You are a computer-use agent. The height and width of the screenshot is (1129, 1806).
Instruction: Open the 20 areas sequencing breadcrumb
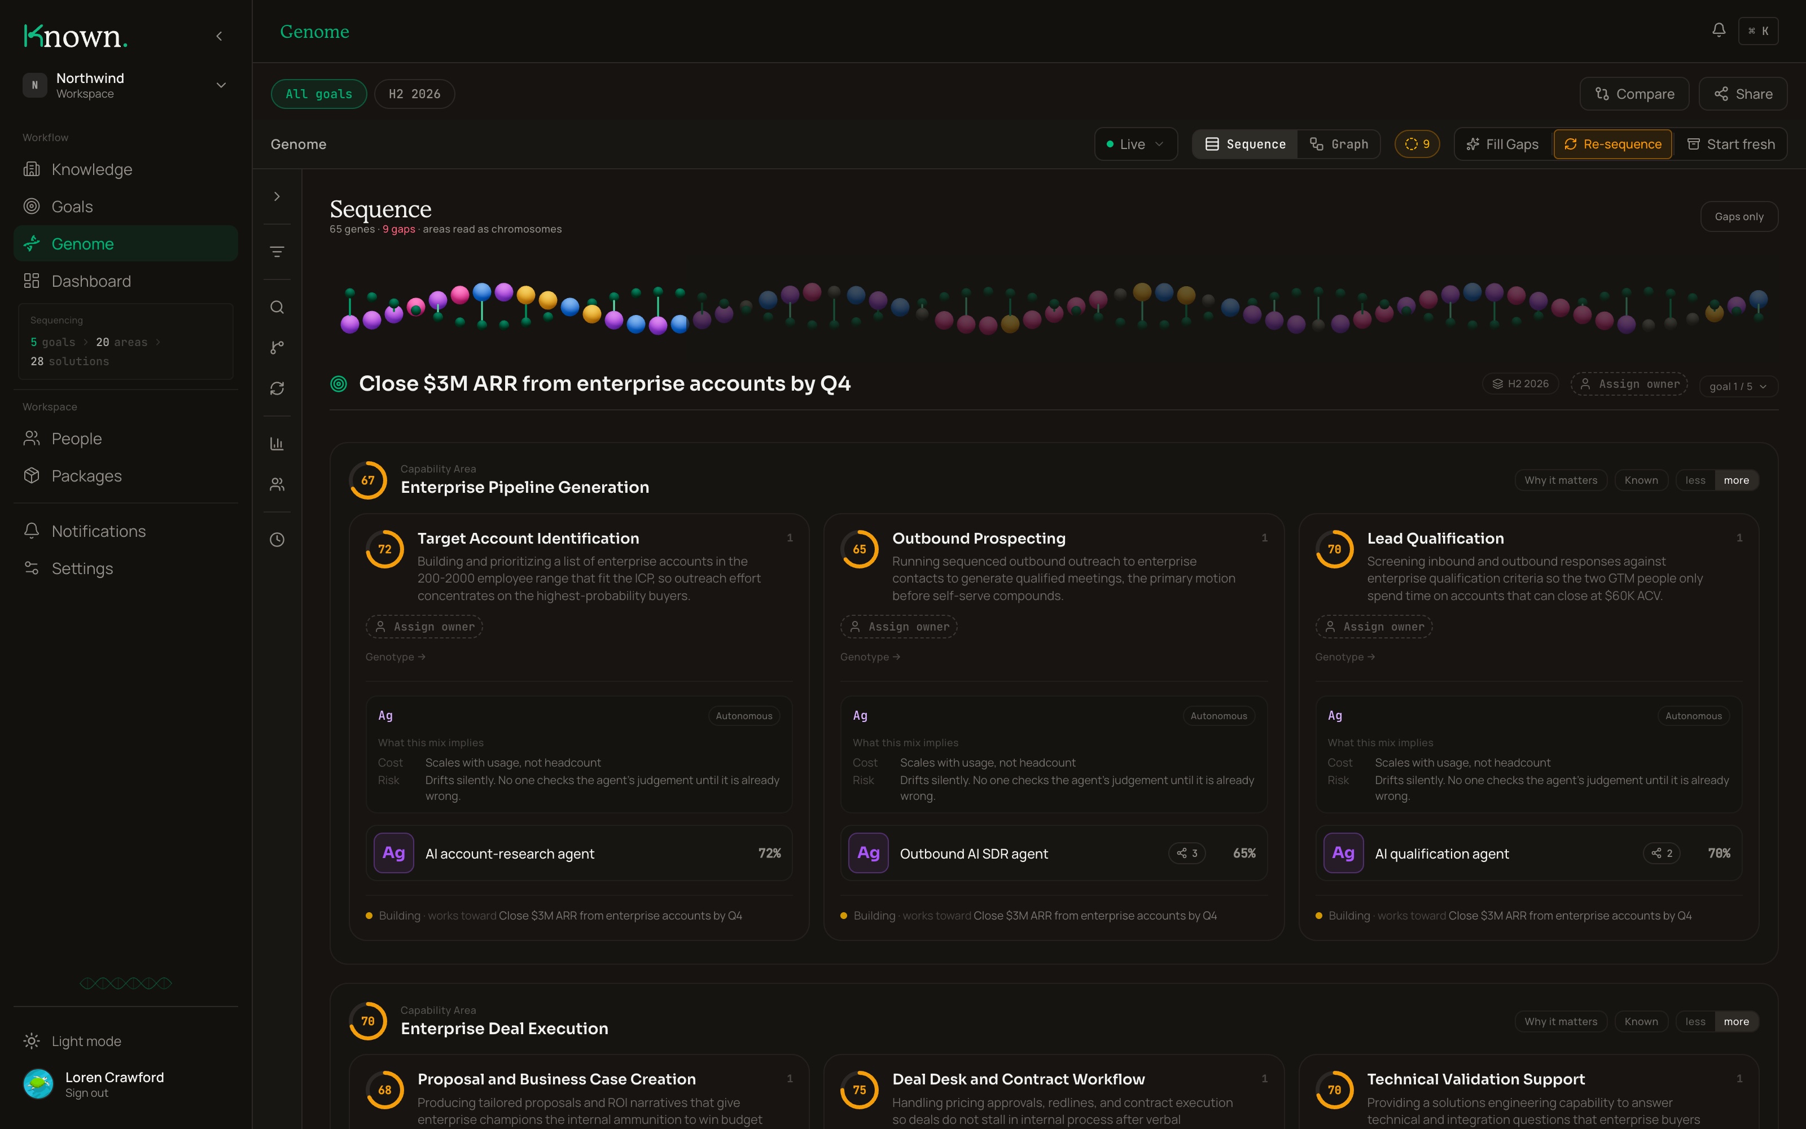(122, 342)
